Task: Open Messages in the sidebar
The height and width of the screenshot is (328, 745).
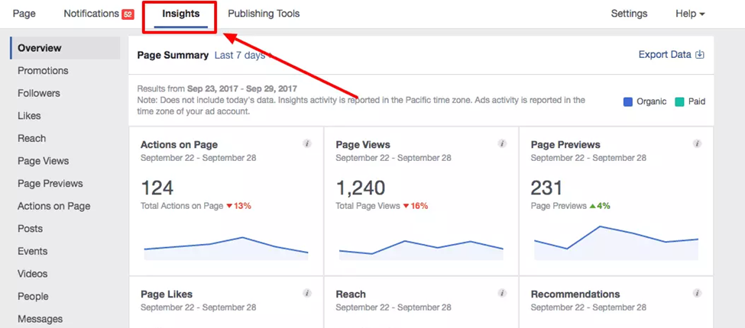Action: coord(40,319)
